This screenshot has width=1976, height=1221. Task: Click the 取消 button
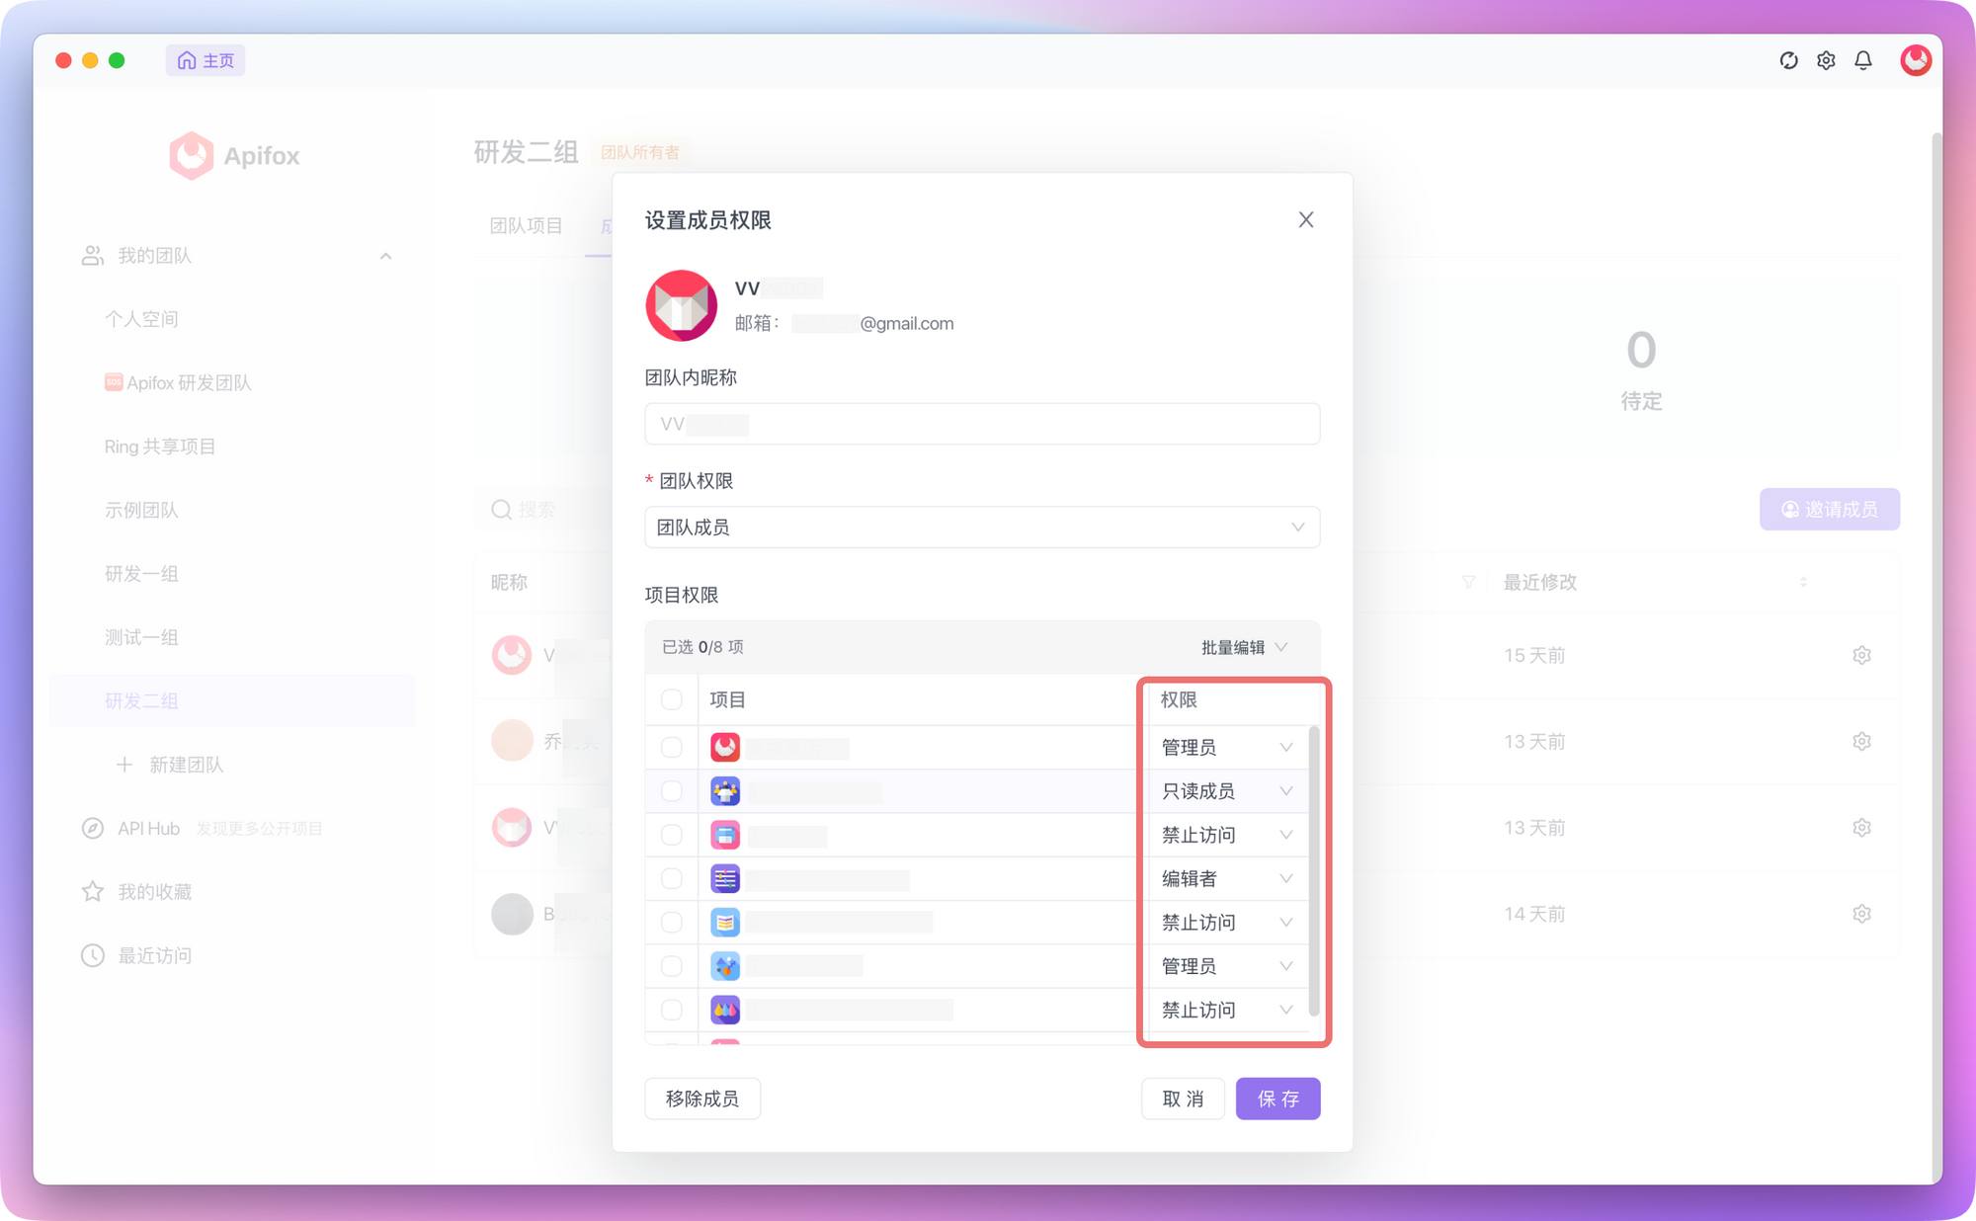[x=1183, y=1099]
